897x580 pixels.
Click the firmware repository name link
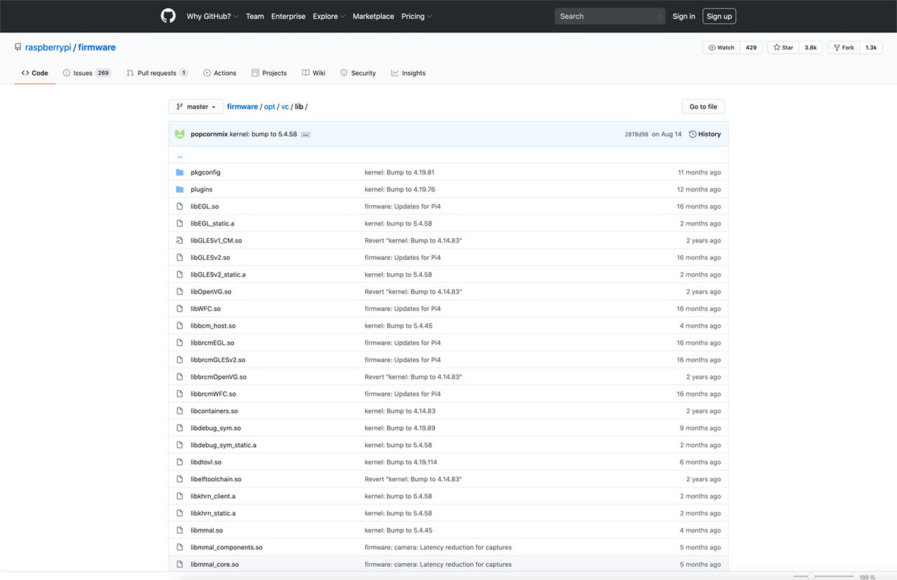click(97, 48)
